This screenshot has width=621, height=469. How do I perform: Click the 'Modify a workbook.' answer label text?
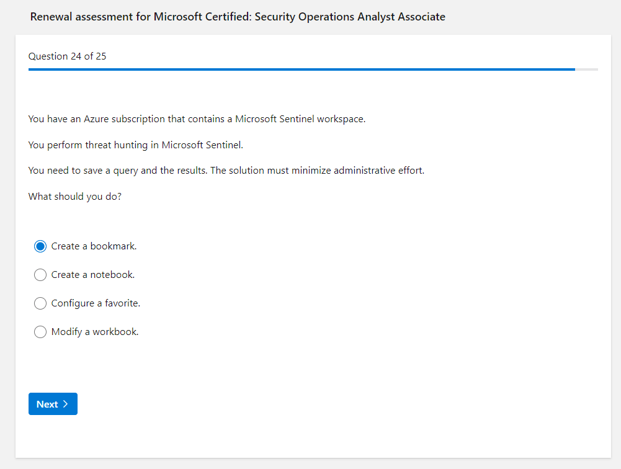pyautogui.click(x=95, y=332)
